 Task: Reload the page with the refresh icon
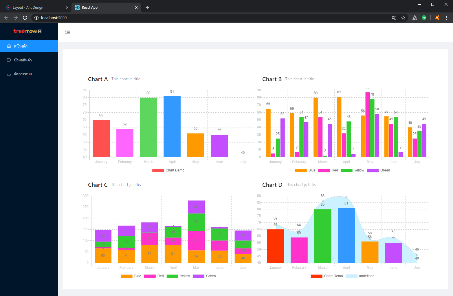(25, 18)
